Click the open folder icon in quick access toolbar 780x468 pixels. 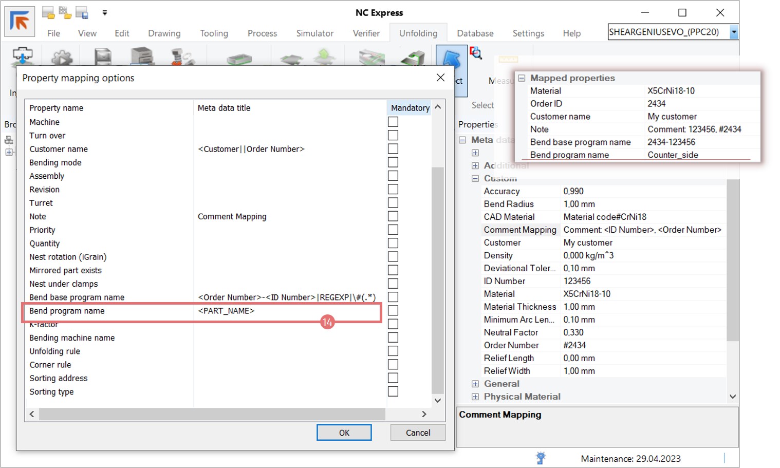coord(48,13)
